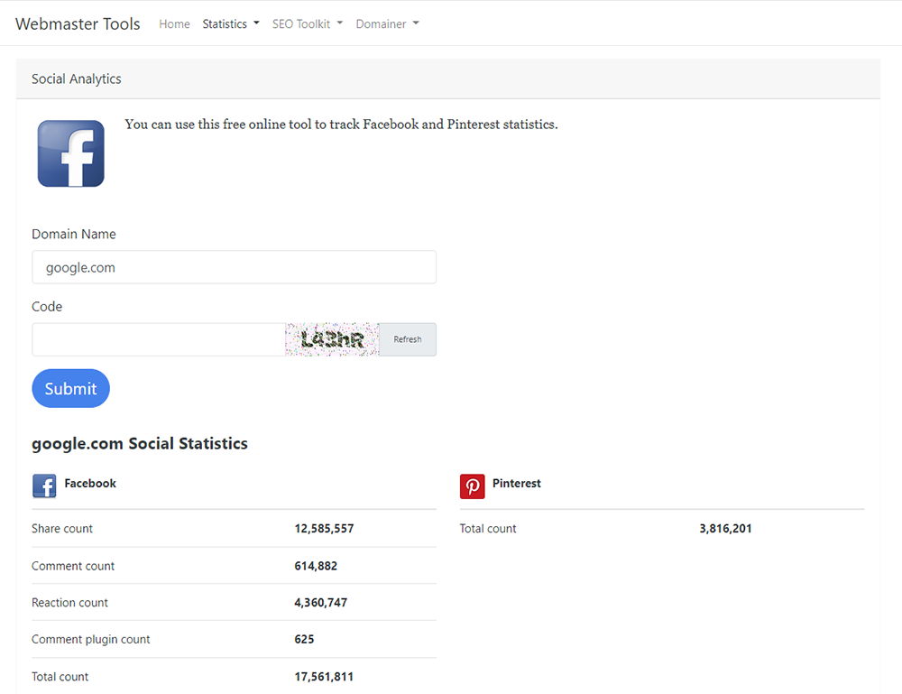Click the Comment count row label
This screenshot has height=694, width=902.
click(73, 566)
